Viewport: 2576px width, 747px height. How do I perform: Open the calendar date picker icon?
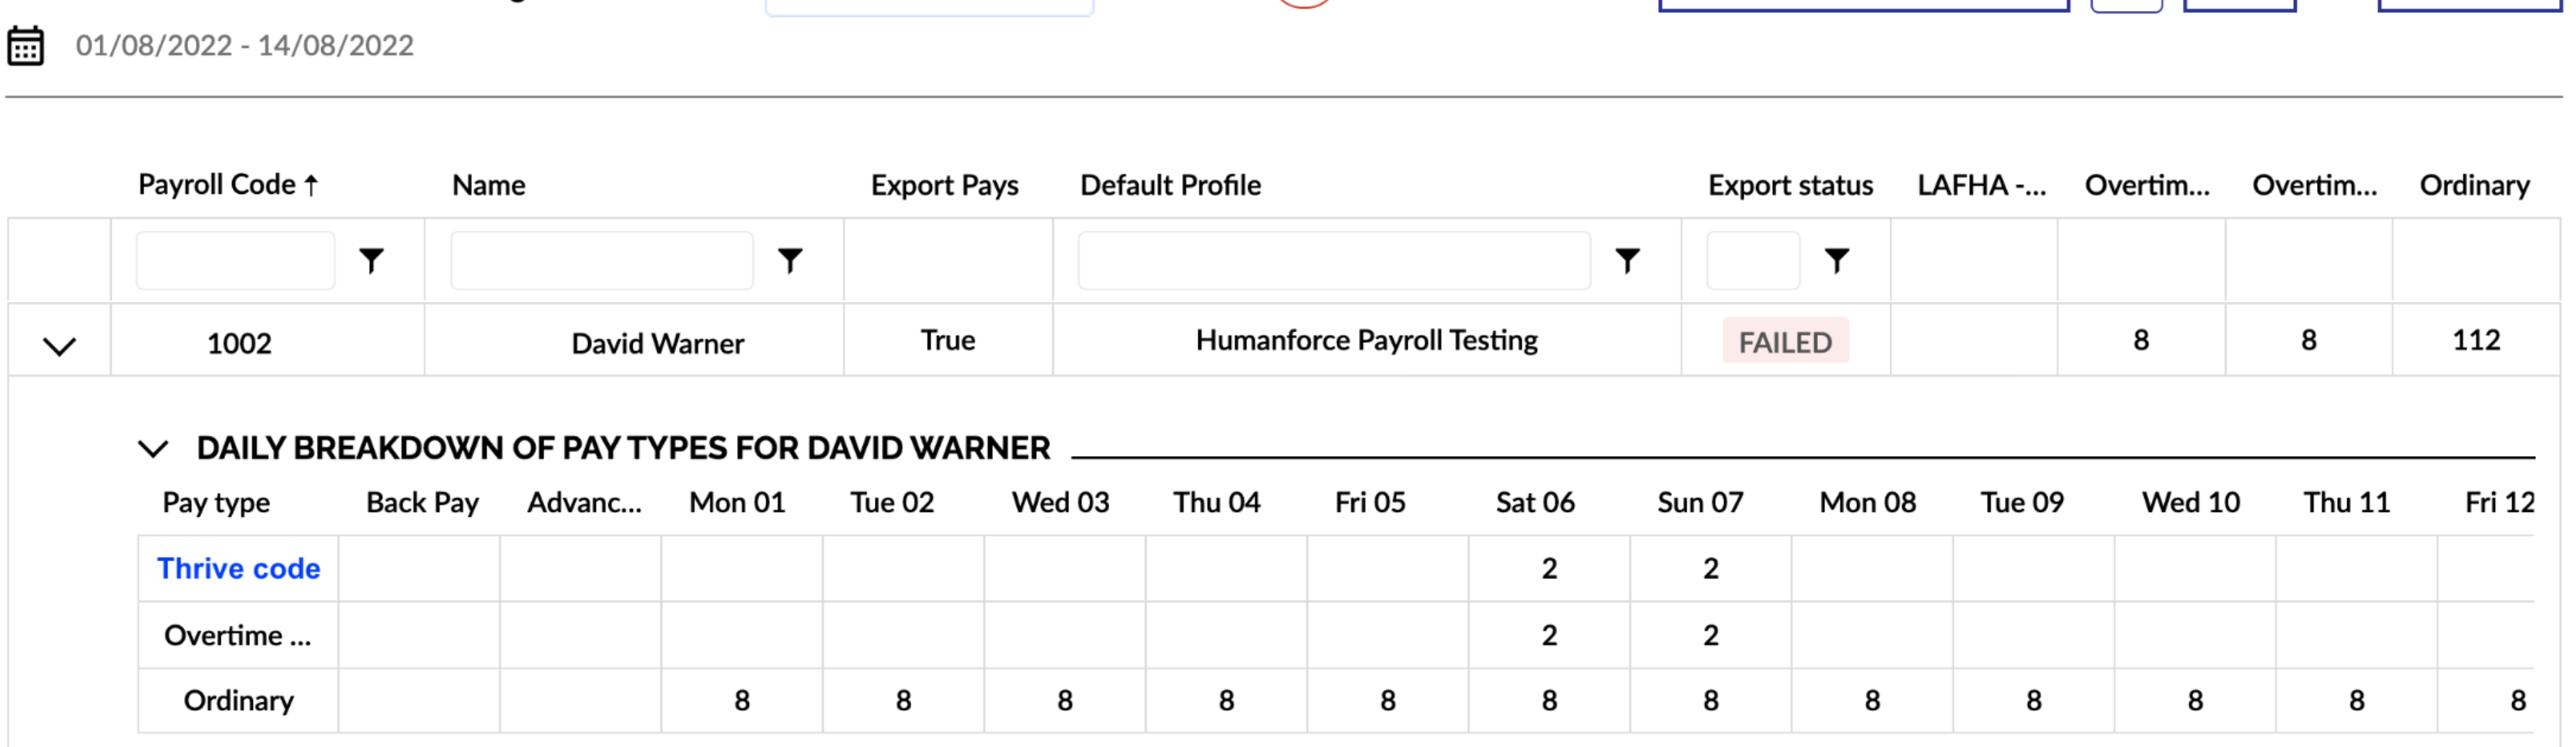click(25, 46)
